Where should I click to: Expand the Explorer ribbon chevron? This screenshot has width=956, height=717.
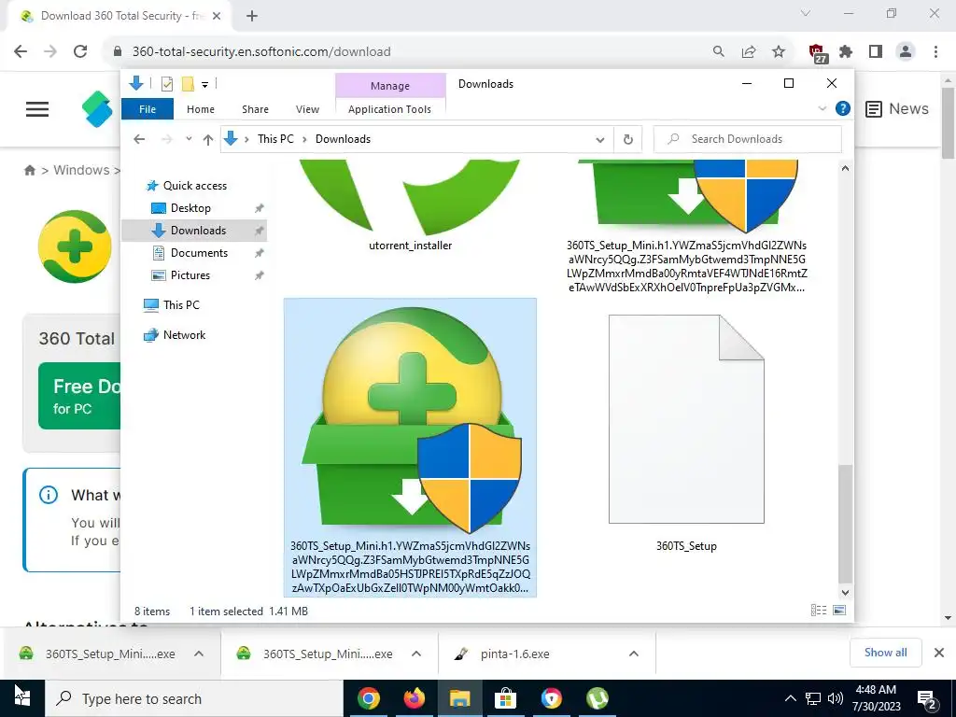[x=822, y=108]
